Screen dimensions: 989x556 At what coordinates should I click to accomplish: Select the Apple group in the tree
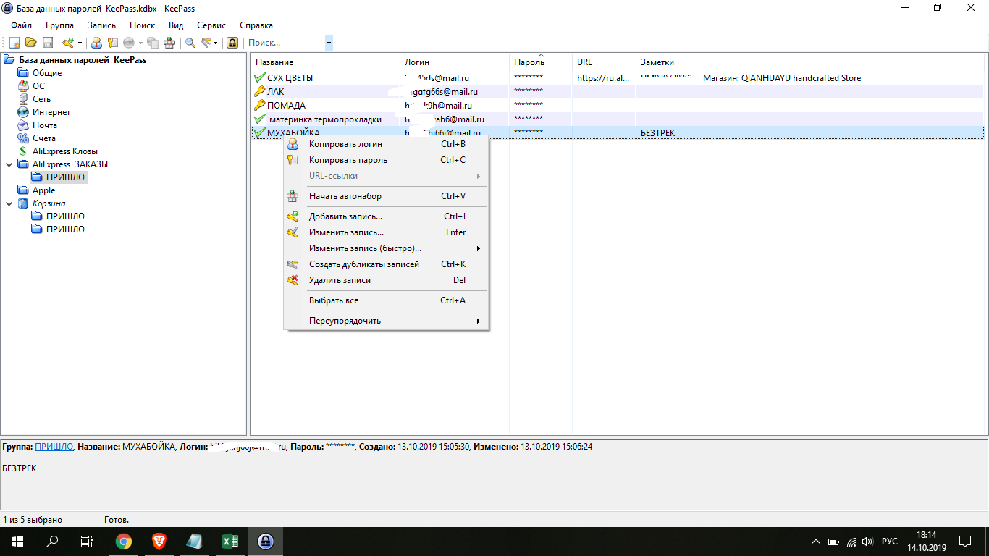pos(43,190)
